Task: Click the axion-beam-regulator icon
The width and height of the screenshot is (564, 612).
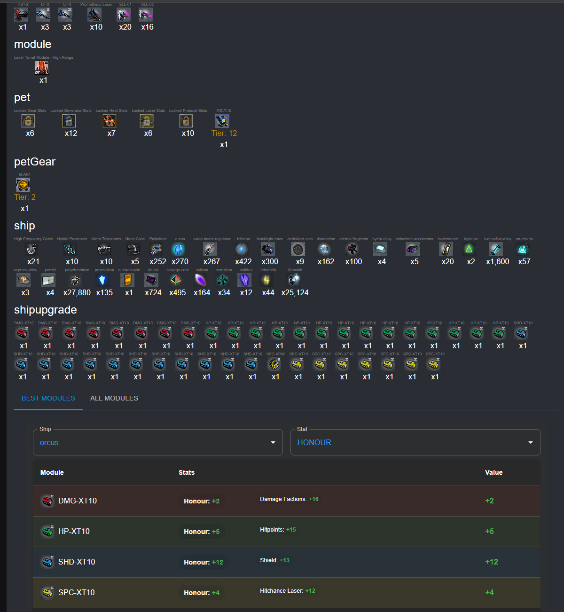Action: point(210,249)
